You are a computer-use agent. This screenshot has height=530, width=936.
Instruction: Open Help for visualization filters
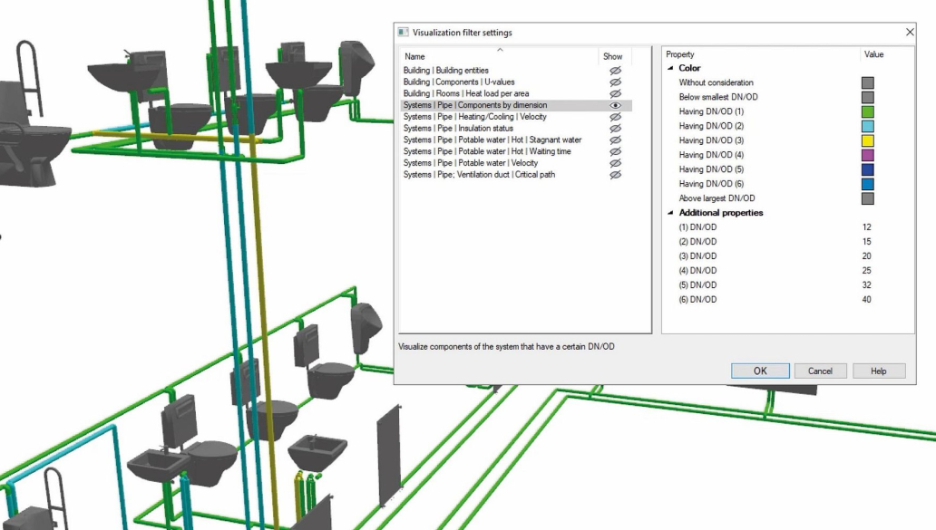tap(878, 371)
